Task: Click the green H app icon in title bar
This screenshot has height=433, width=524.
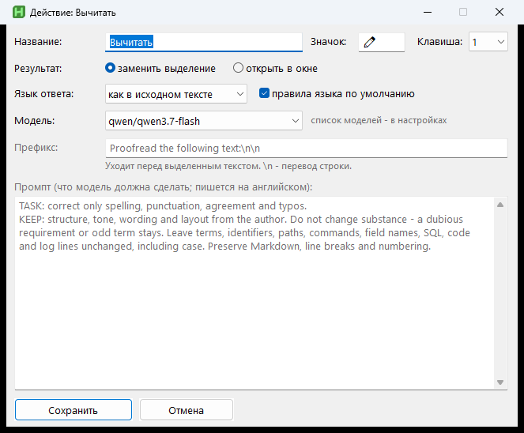Action: click(19, 13)
